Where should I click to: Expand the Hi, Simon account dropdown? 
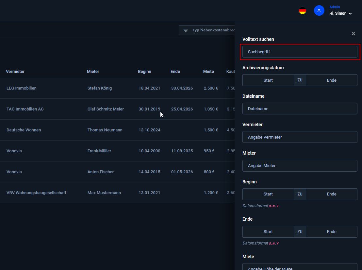(340, 13)
